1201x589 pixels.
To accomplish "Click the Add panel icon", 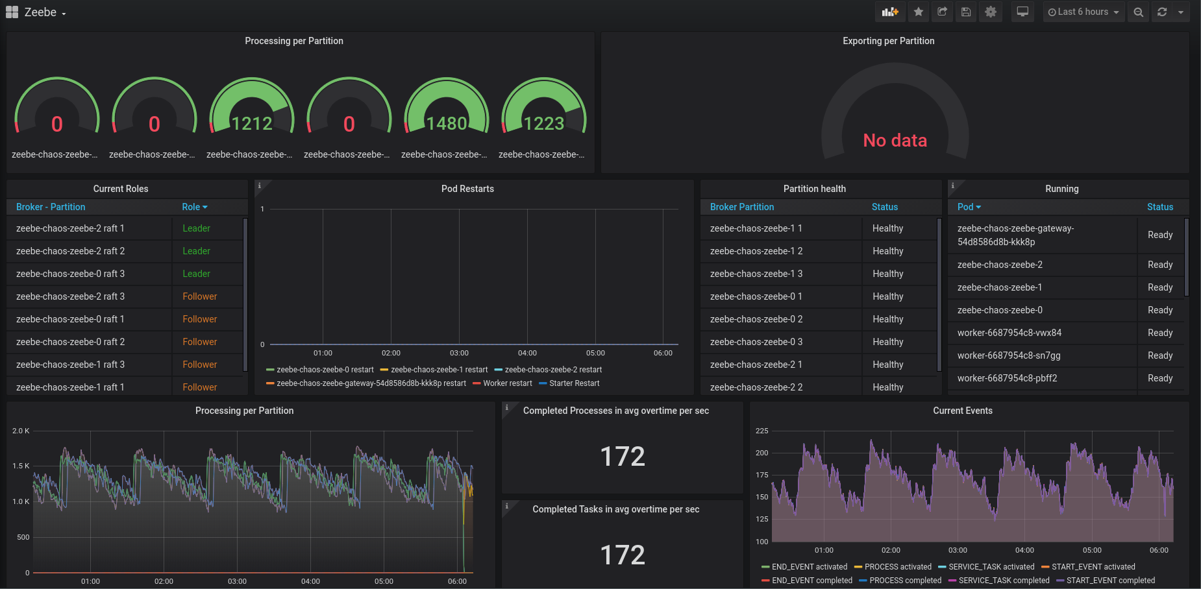I will click(890, 12).
